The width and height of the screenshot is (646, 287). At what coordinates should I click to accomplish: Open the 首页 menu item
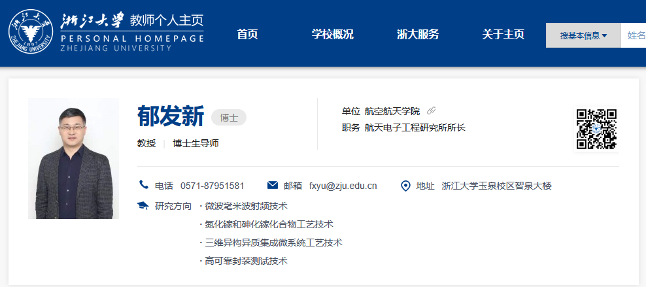[247, 35]
